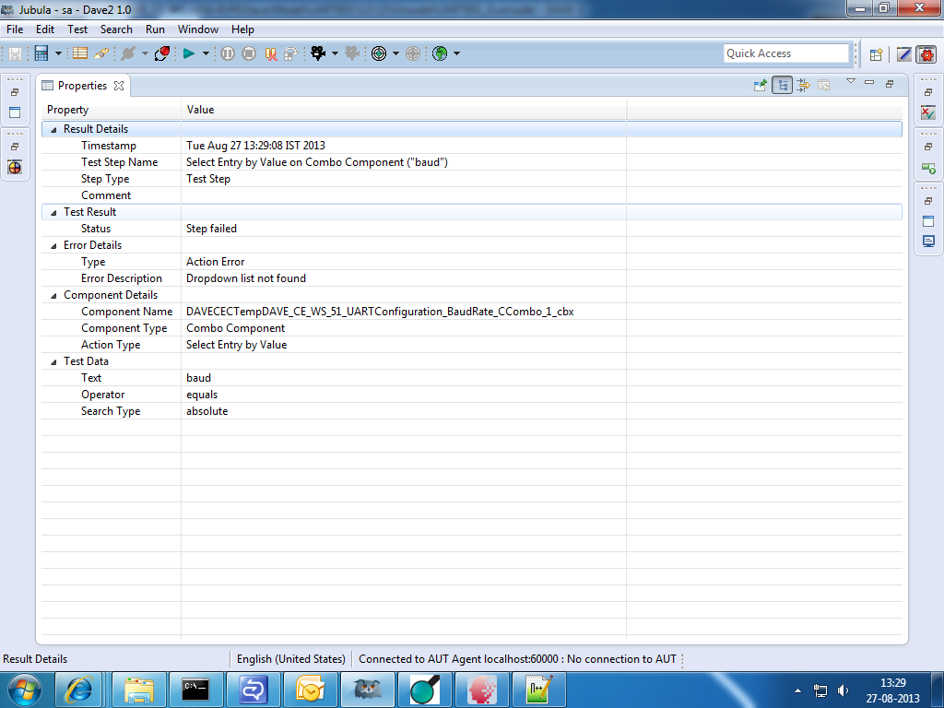Switch to the red gear execution perspective
Screen dimensions: 944x708
click(x=926, y=54)
